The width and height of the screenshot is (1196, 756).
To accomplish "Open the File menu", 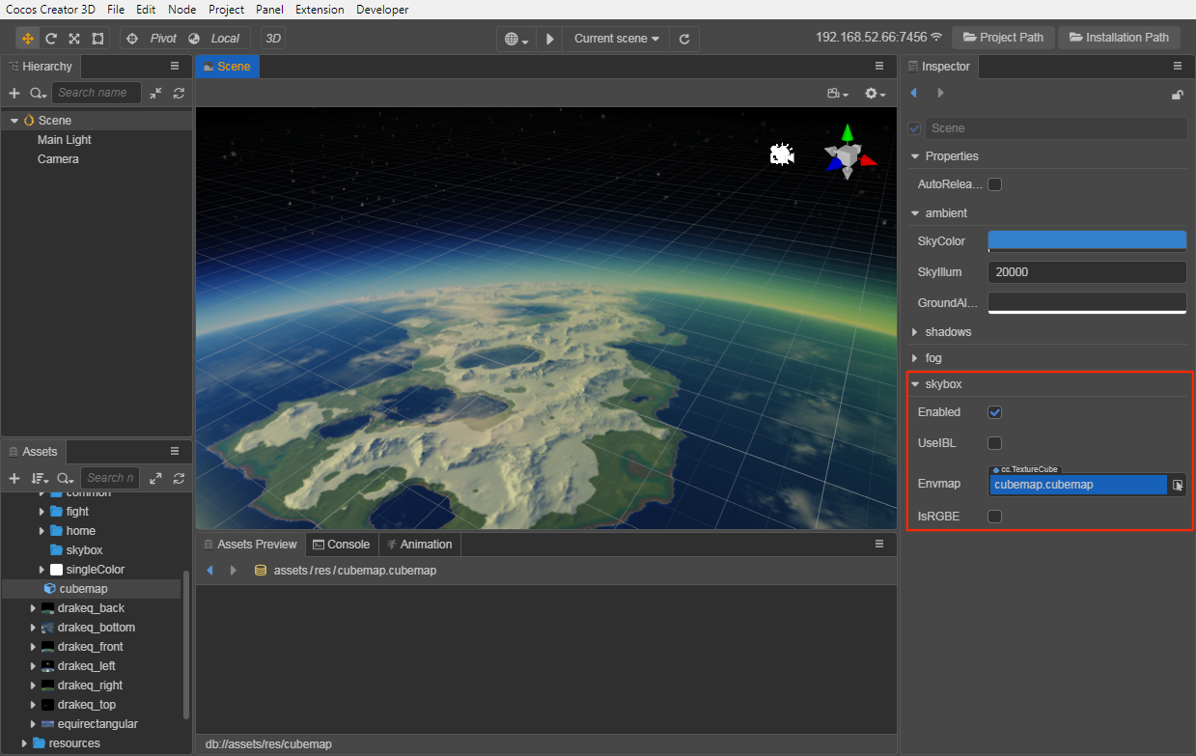I will (x=116, y=10).
